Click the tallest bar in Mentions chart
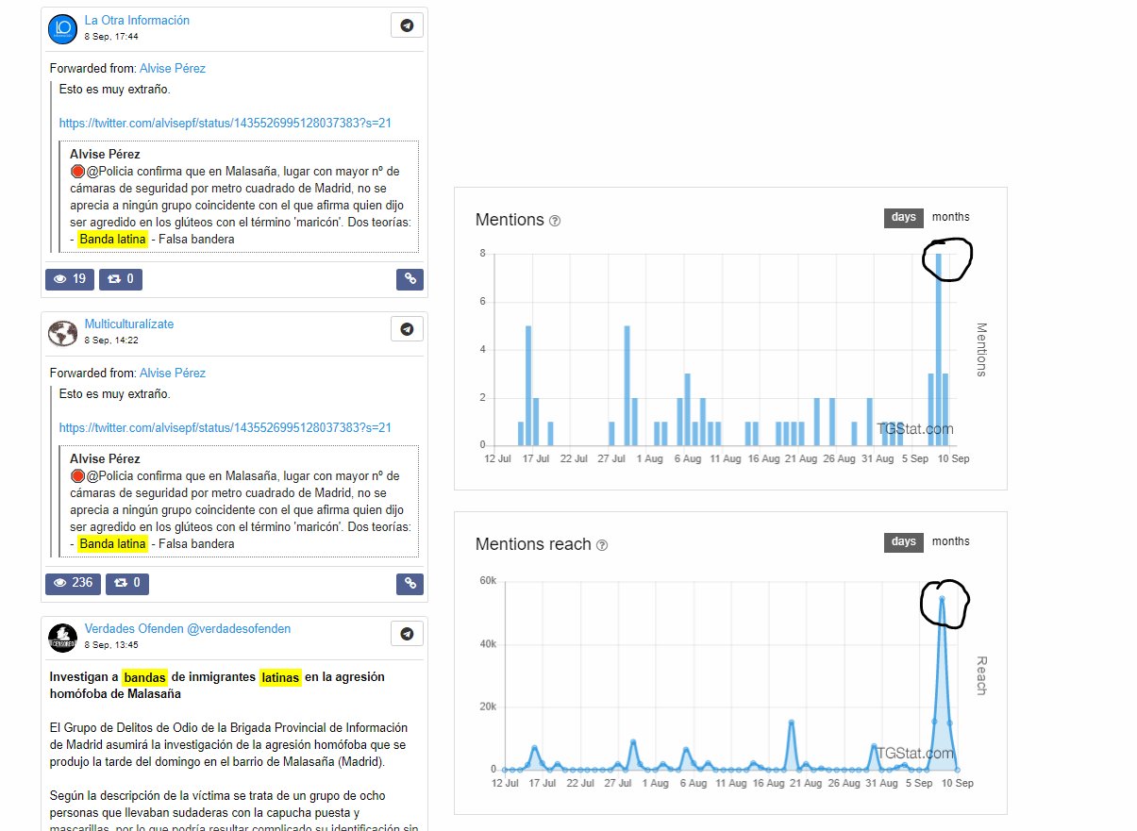The height and width of the screenshot is (831, 1137). [938, 349]
